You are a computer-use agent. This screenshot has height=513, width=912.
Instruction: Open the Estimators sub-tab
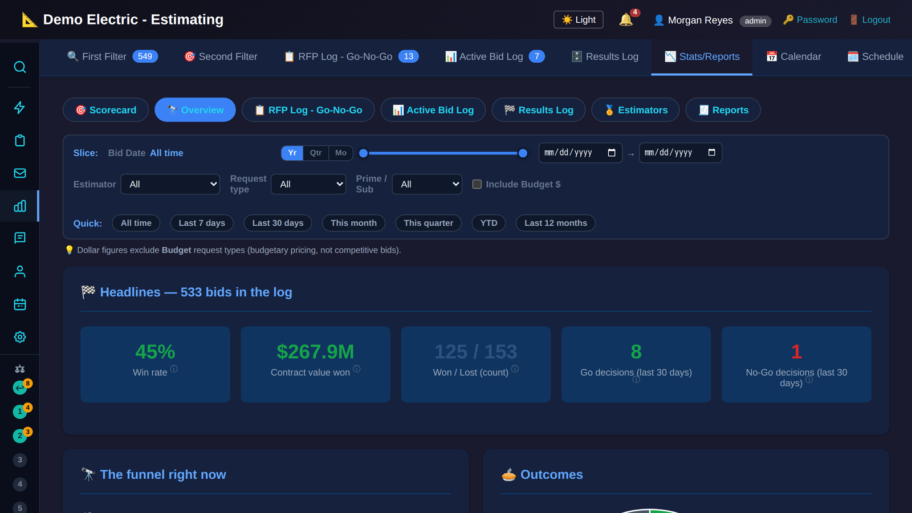[636, 110]
